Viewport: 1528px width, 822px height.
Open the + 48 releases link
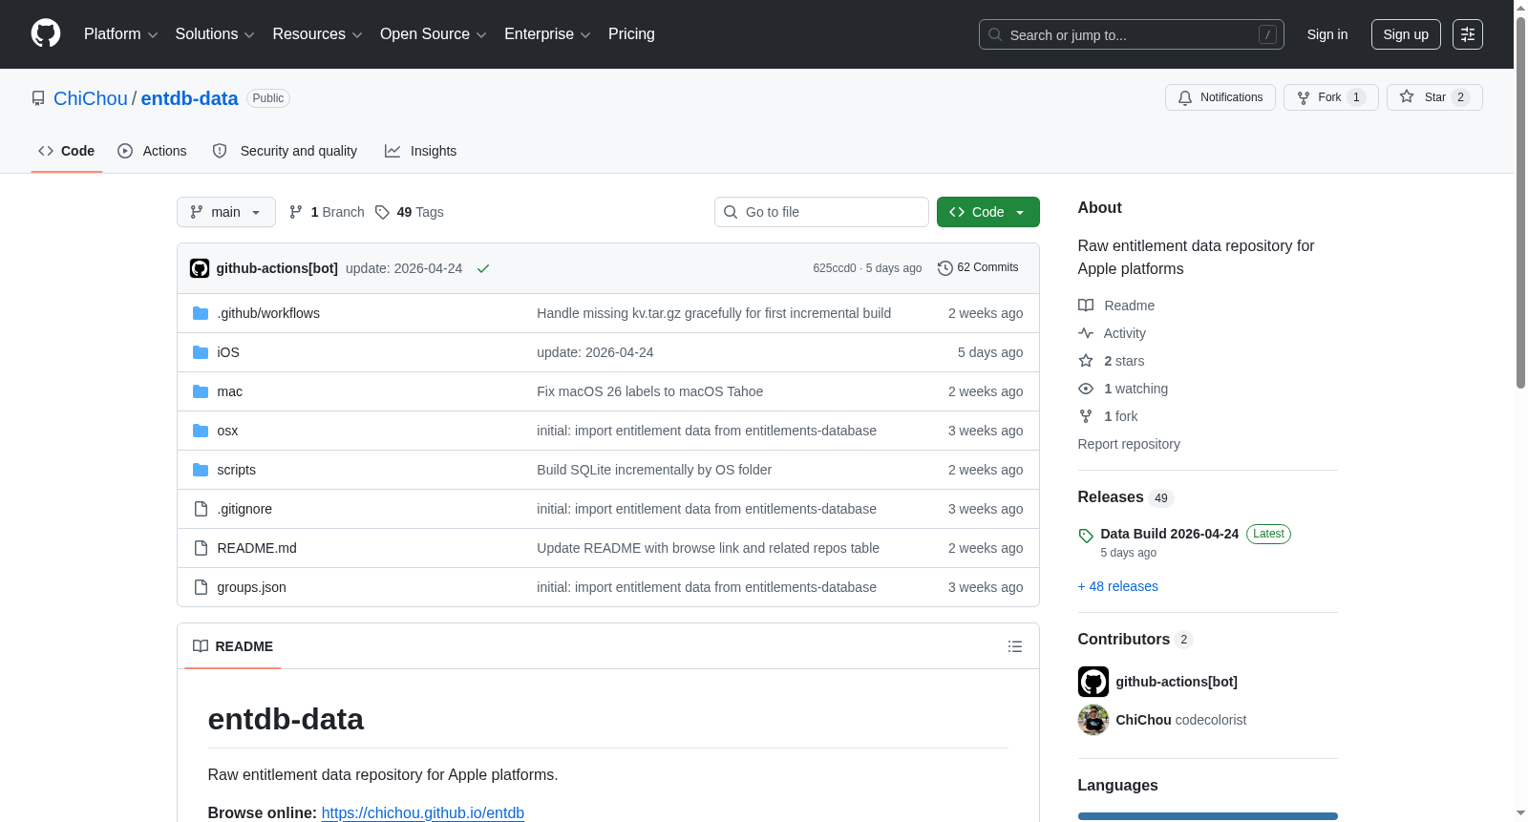click(x=1118, y=586)
